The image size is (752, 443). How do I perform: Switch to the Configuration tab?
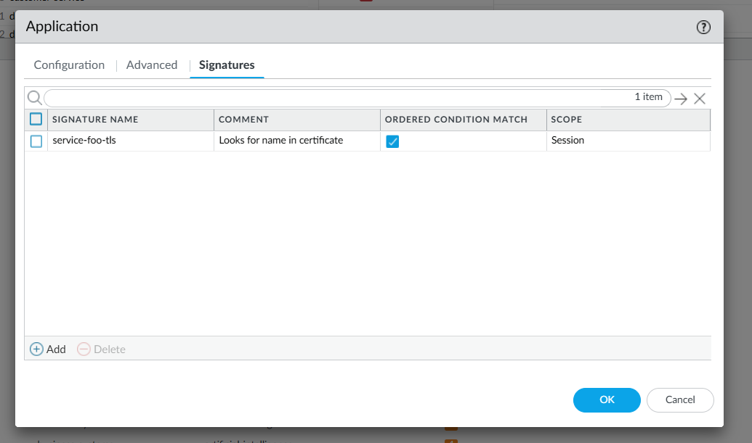(69, 65)
